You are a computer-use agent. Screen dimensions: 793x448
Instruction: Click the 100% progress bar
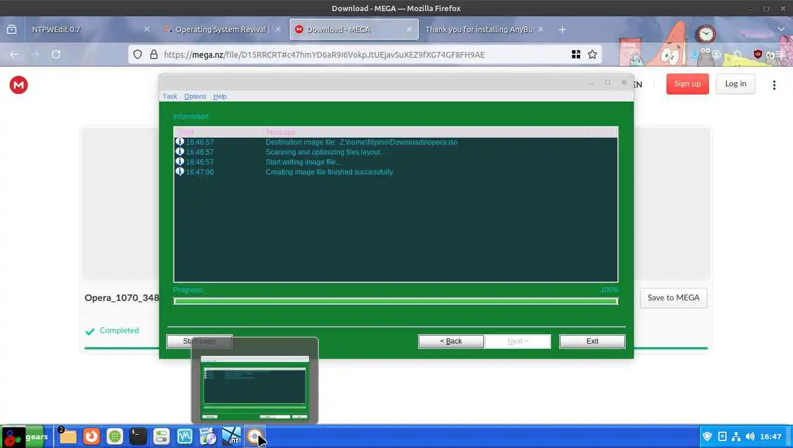(395, 301)
